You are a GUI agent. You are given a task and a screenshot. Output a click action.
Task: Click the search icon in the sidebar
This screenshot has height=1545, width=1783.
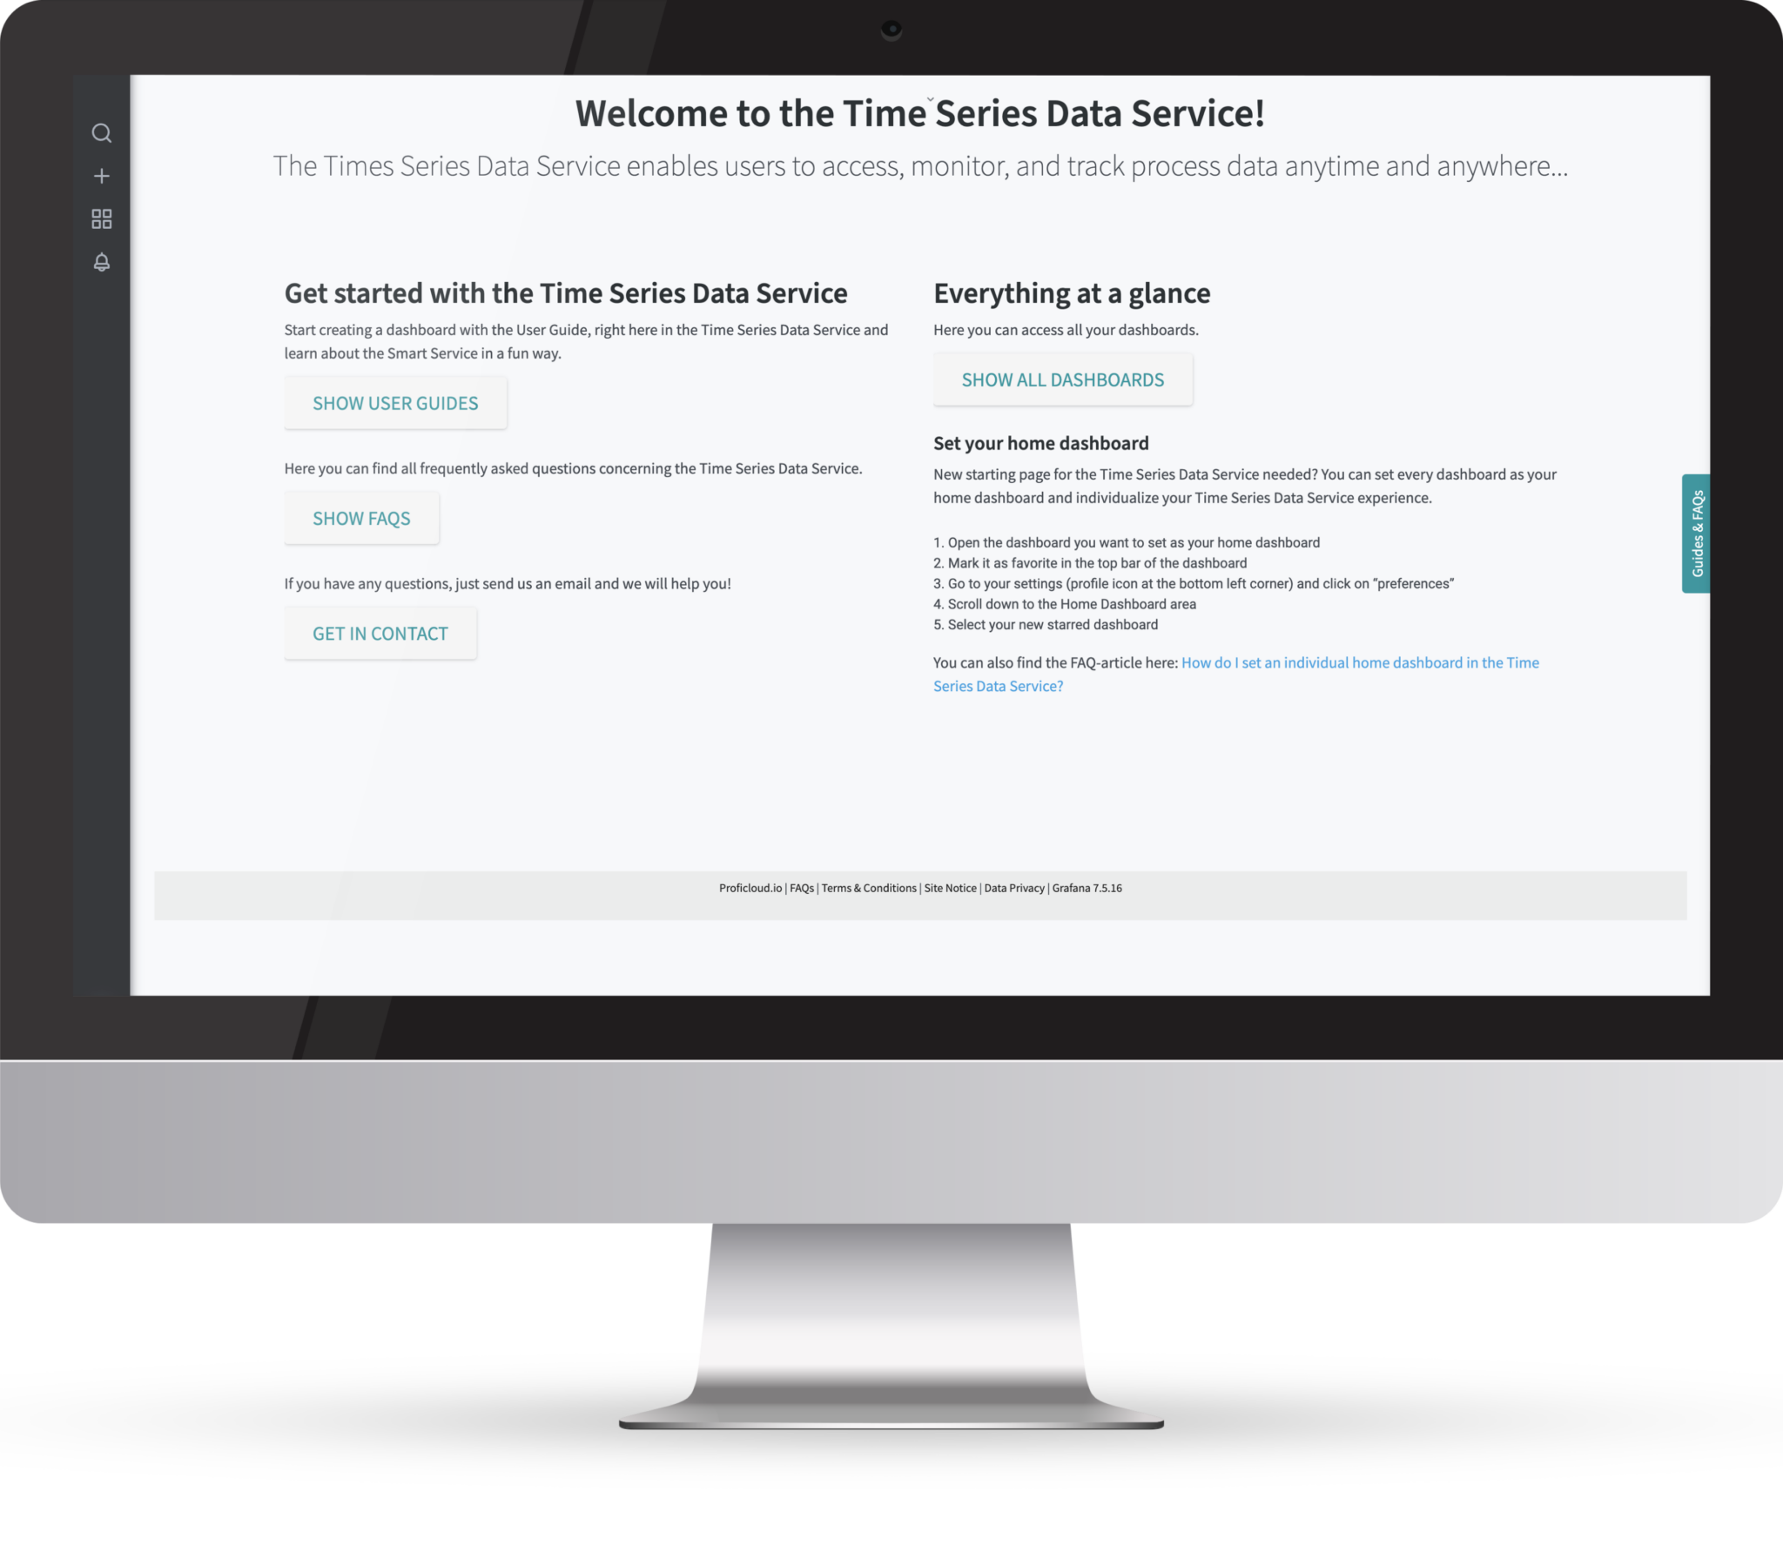click(100, 132)
